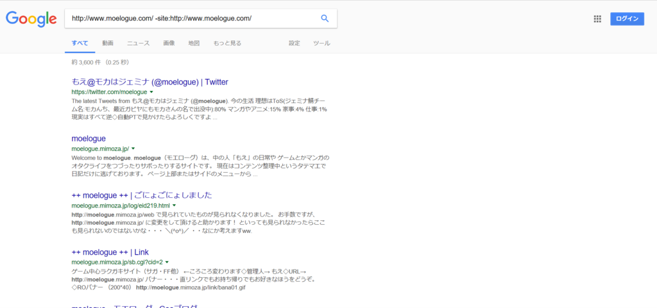Click the Google logo
This screenshot has width=657, height=308.
point(31,19)
